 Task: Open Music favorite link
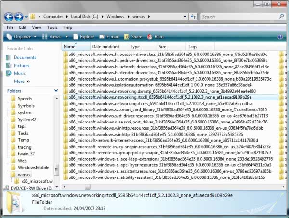pos(20,73)
